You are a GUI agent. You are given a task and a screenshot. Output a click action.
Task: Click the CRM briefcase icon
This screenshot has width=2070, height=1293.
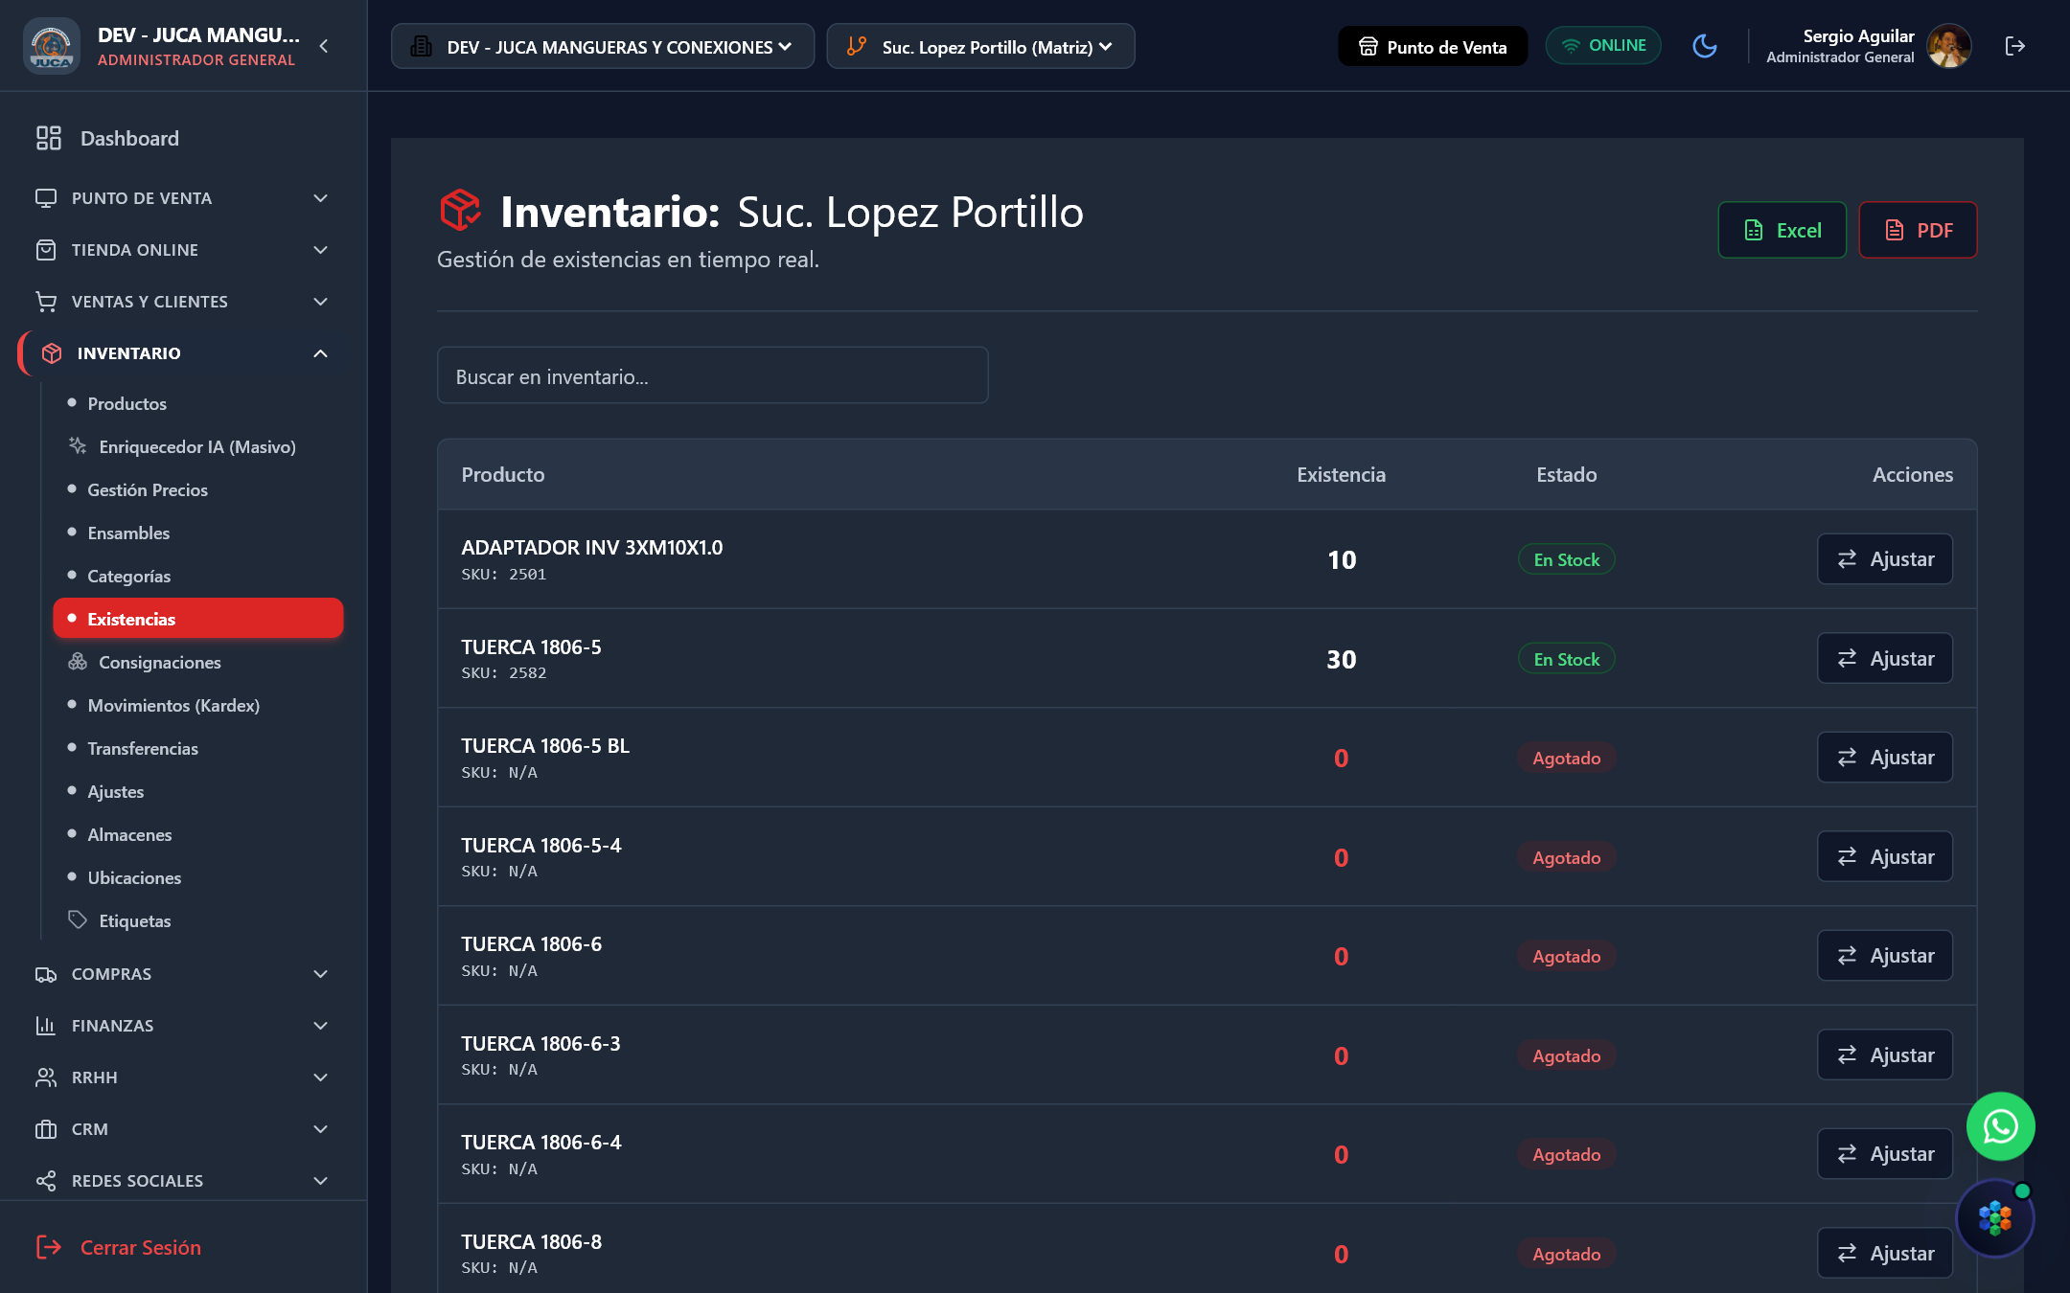click(46, 1129)
